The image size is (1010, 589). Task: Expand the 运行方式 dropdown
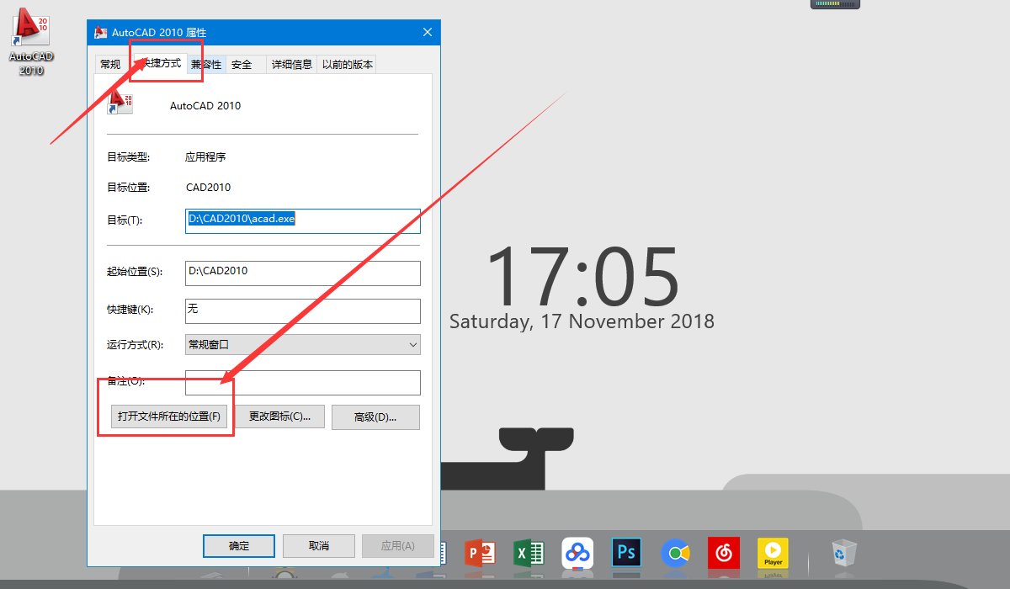[x=302, y=344]
